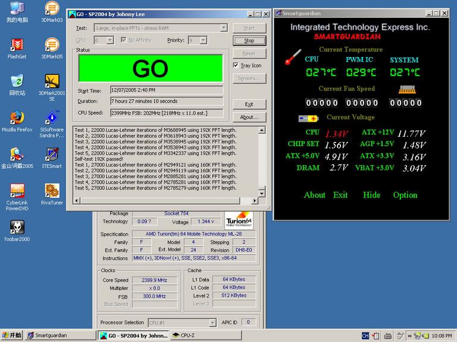Click the FSB 300.0 MHz value

point(155,296)
